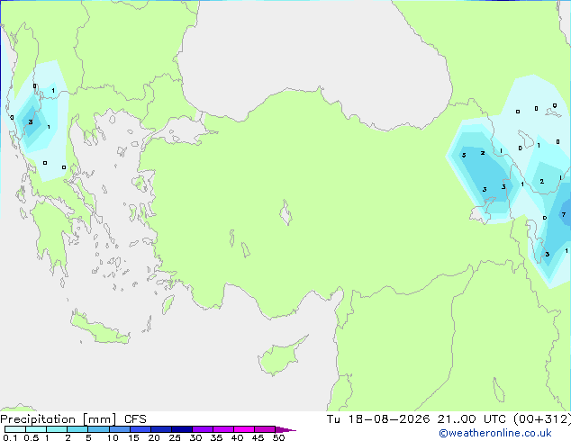Image resolution: width=571 pixels, height=441 pixels.
Task: Click the island of Crete
Action: 99,329
